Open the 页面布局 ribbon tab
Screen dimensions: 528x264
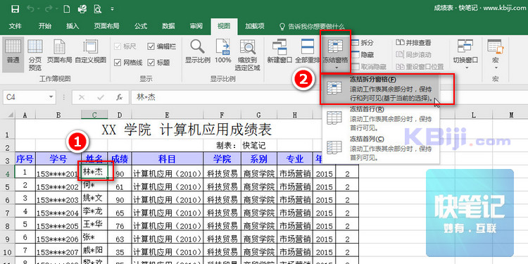106,26
